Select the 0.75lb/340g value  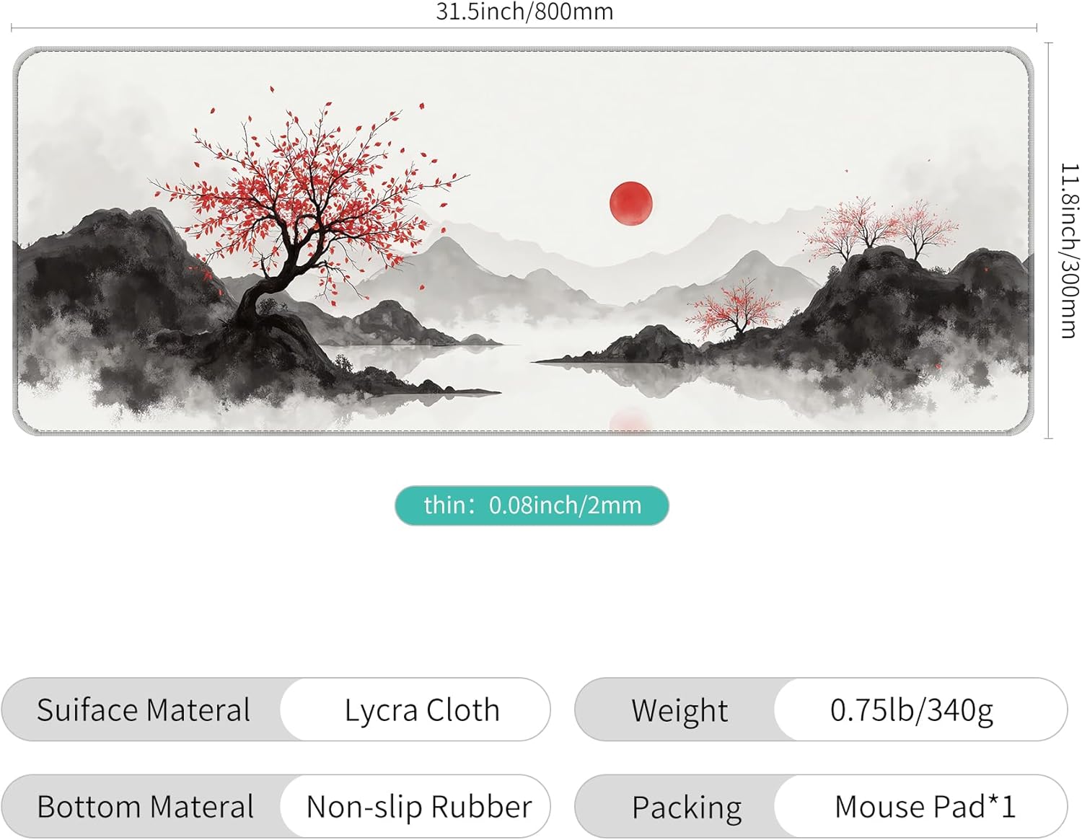[912, 710]
